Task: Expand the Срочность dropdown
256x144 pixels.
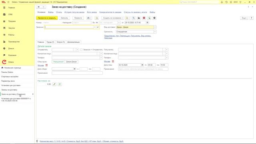Action: 155,32
